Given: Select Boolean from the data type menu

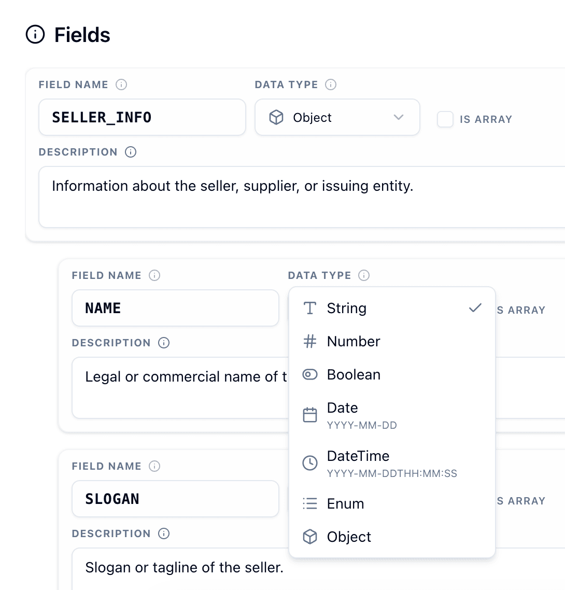Looking at the screenshot, I should 354,374.
